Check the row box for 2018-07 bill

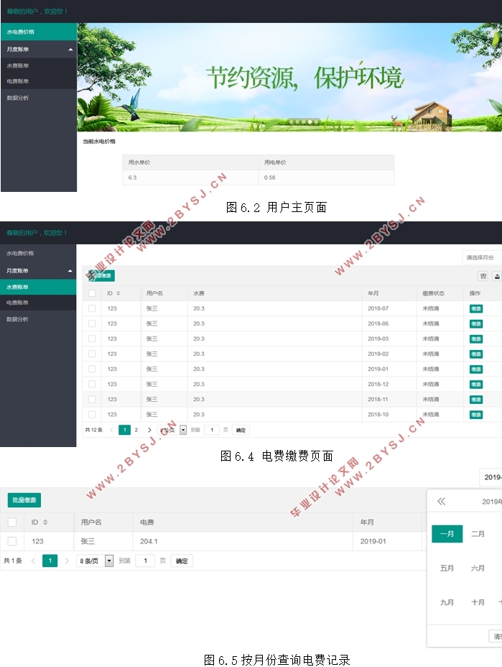click(92, 308)
